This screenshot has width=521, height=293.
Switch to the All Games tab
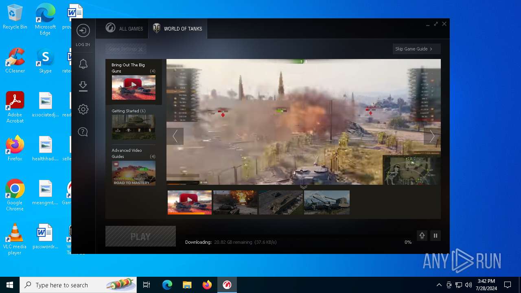click(x=124, y=28)
